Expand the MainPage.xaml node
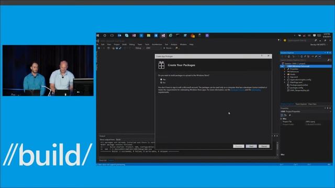The height and width of the screenshot is (188, 335). (285, 83)
